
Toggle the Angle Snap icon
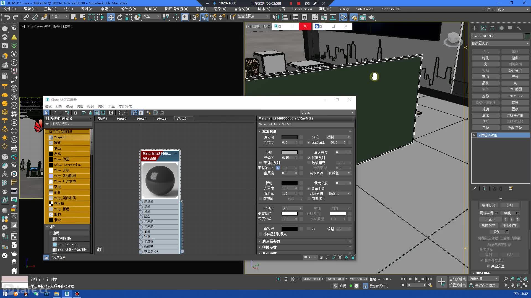(x=204, y=17)
